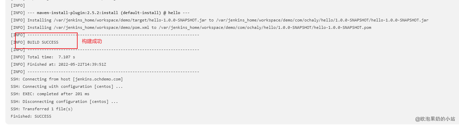
Task: Click the Disconnecting configuration centos line
Action: coord(64,101)
